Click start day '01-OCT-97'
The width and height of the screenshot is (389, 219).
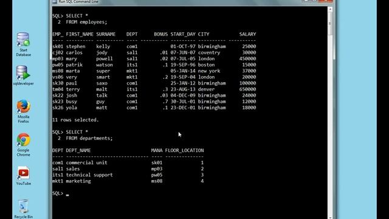coord(183,46)
